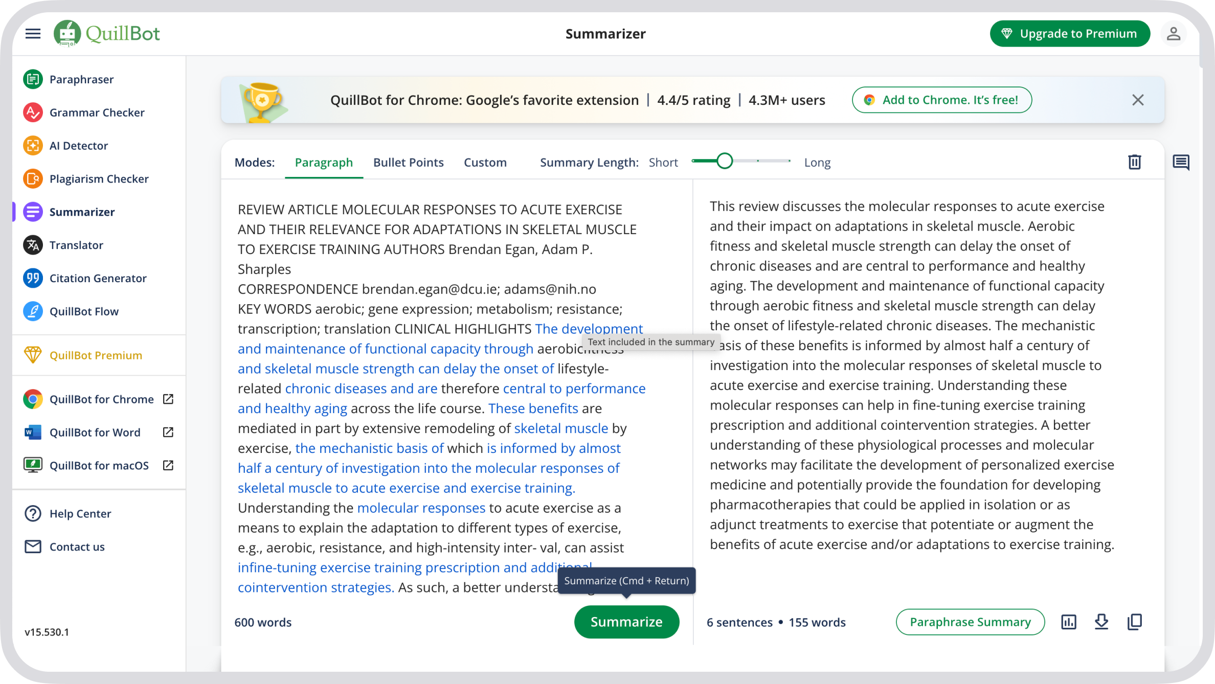
Task: Click the Summary Length slider handle
Action: (724, 161)
